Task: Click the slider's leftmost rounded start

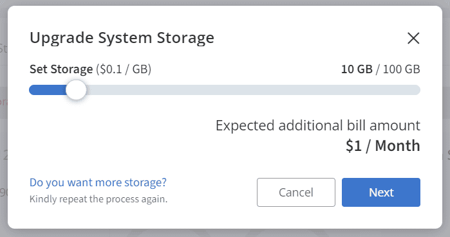Action: (32, 90)
